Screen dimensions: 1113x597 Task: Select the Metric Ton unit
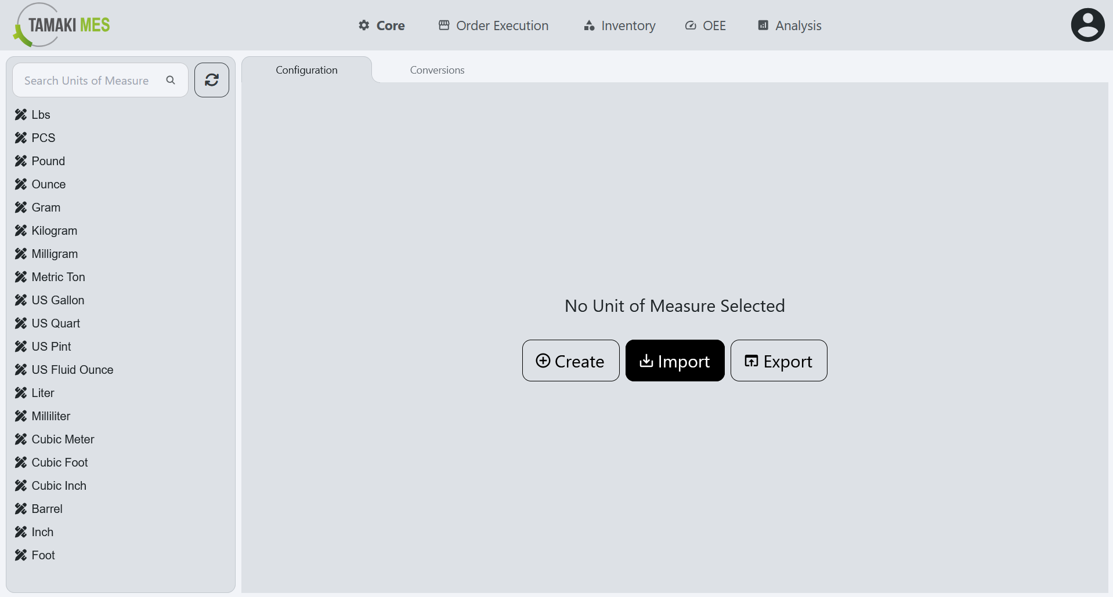57,276
